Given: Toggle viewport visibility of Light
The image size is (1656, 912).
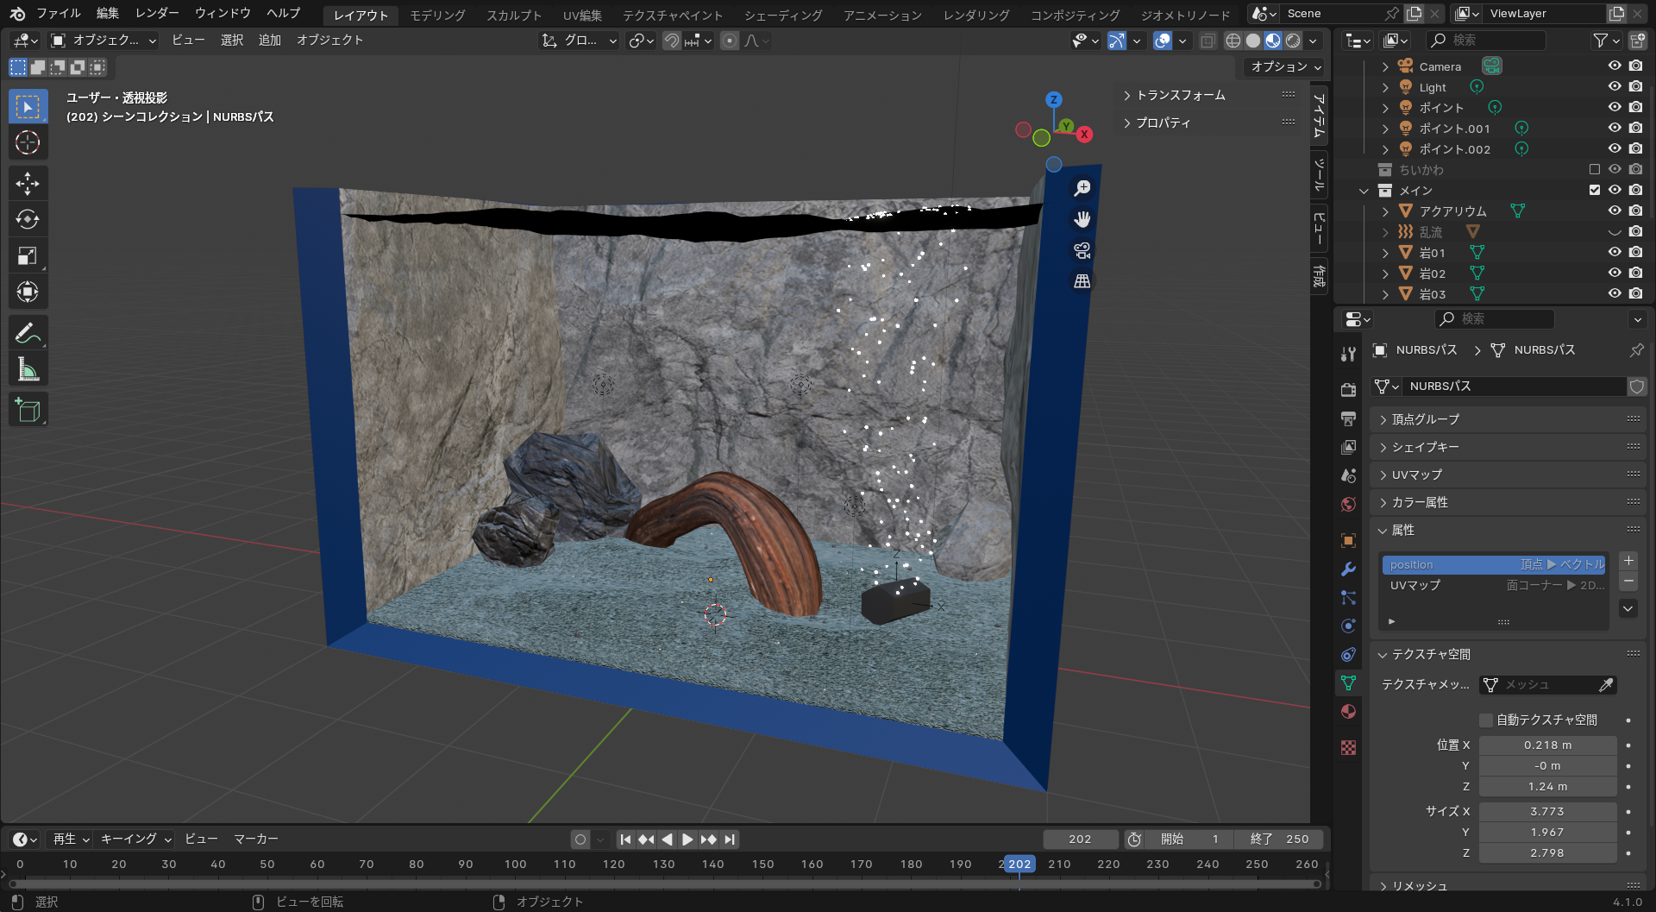Looking at the screenshot, I should coord(1615,86).
